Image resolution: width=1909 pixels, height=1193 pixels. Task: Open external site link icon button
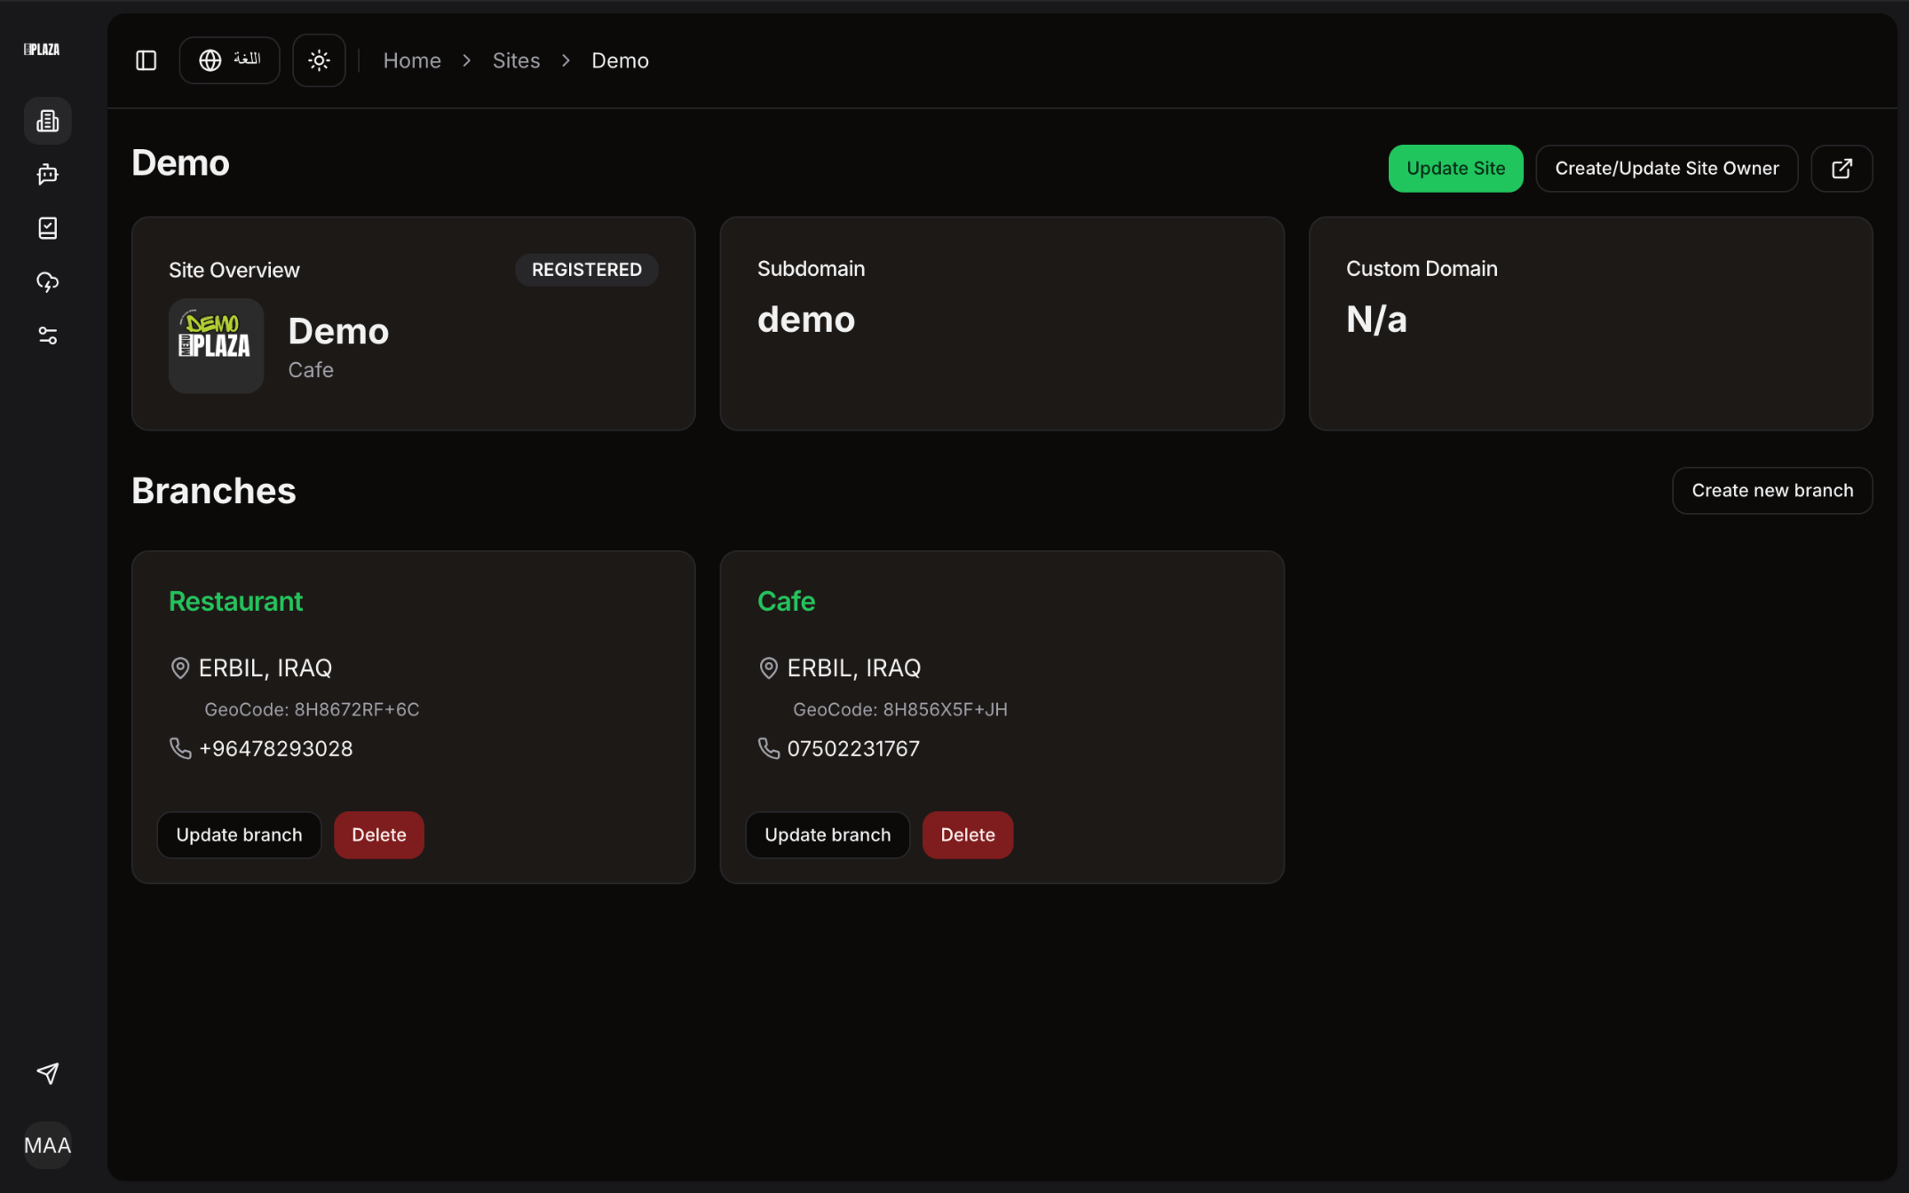1842,169
